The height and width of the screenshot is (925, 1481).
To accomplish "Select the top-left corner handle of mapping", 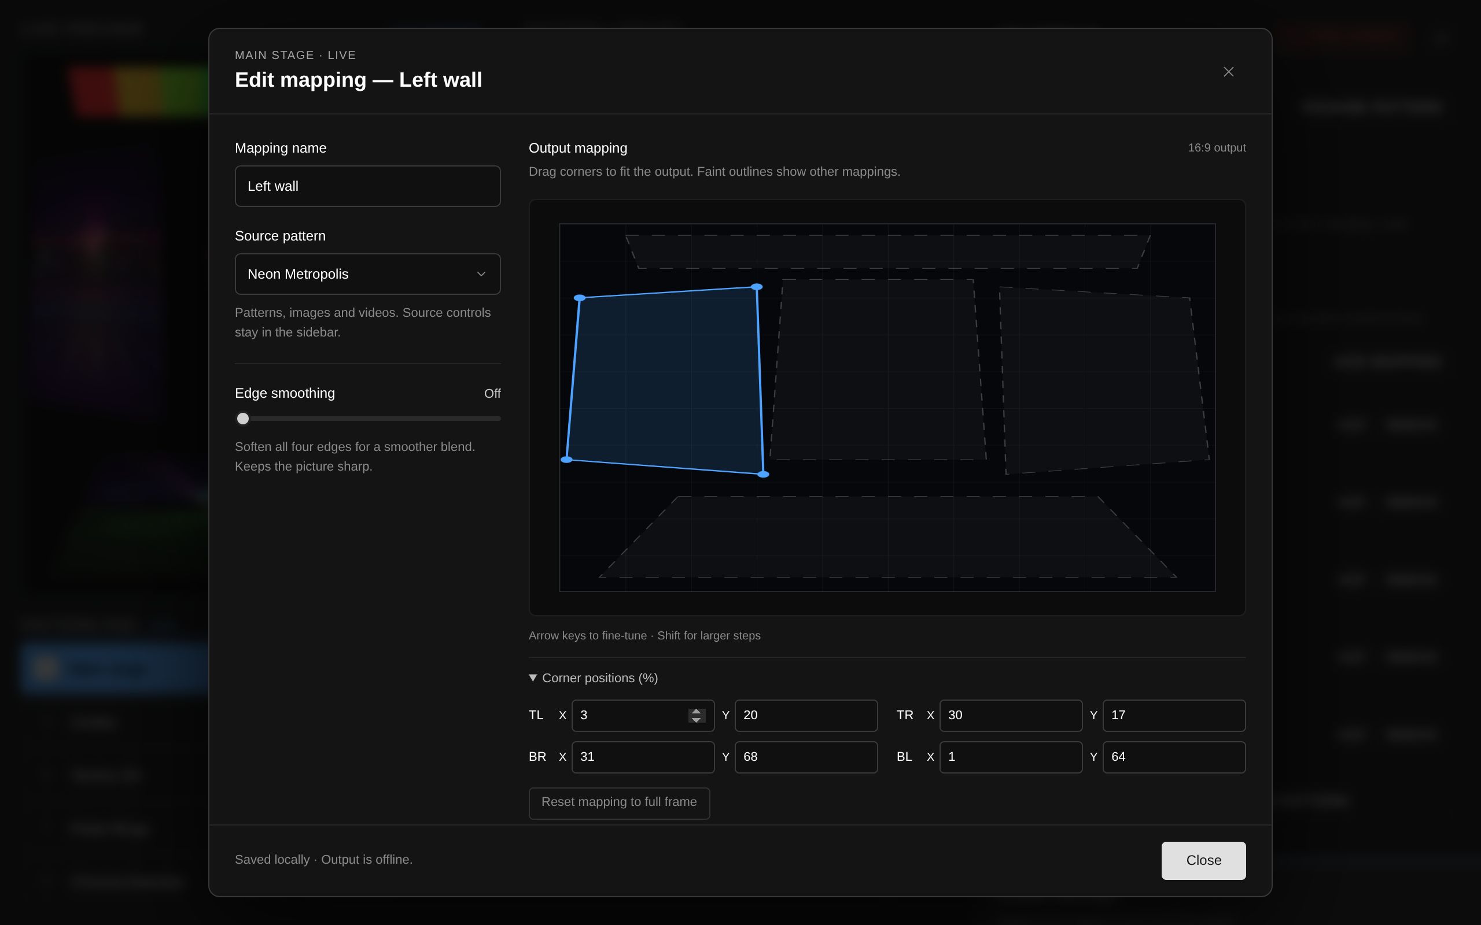I will point(580,298).
